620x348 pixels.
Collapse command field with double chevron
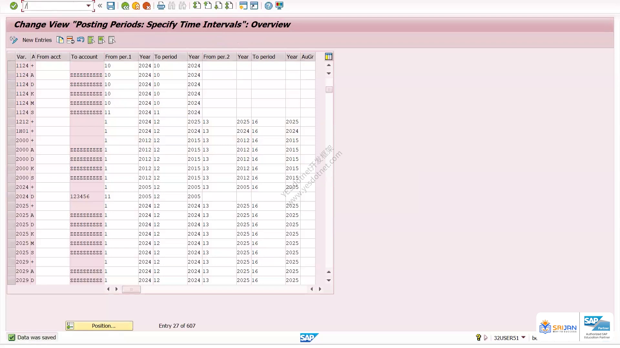(x=100, y=6)
